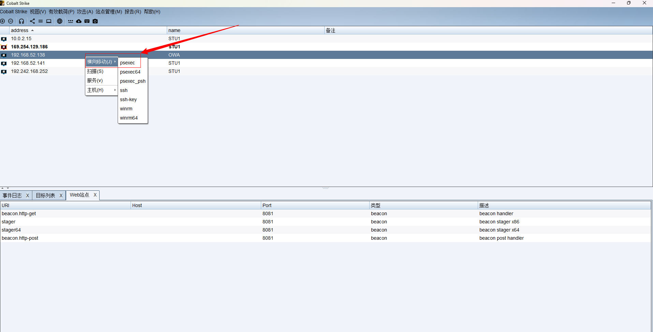653x332 pixels.
Task: Select the stager URI row
Action: pyautogui.click(x=326, y=222)
